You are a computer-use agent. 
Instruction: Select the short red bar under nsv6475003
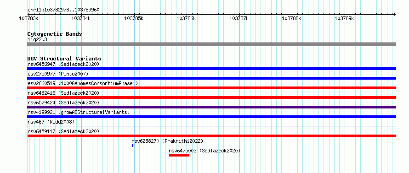click(179, 155)
